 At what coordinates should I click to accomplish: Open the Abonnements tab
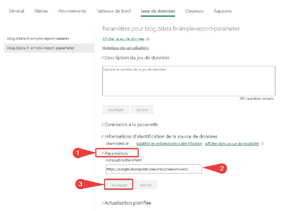point(72,11)
